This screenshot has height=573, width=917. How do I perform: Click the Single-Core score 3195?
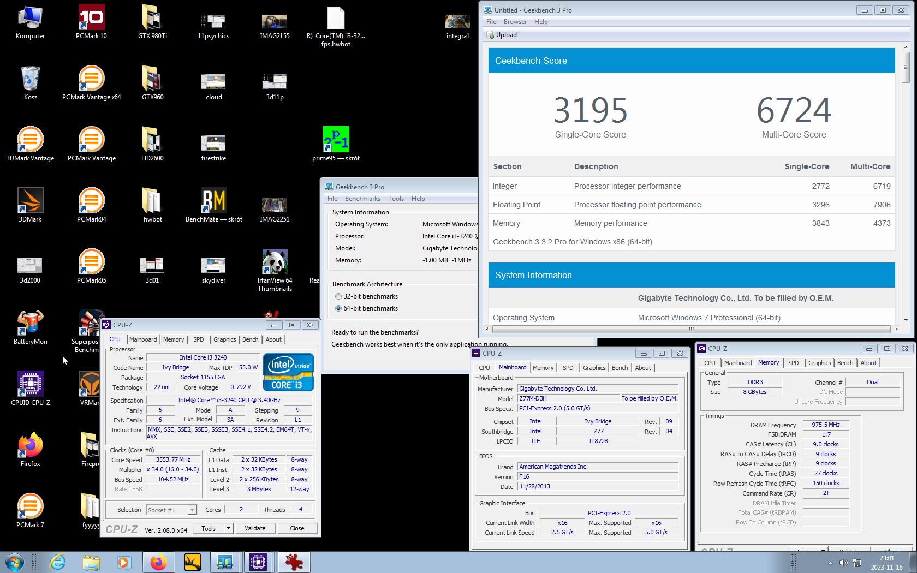[590, 110]
